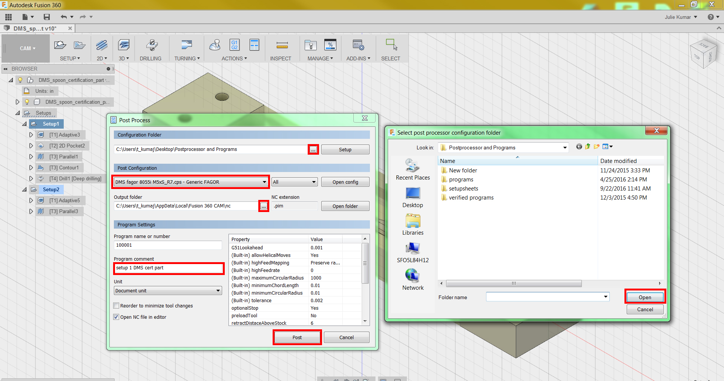The height and width of the screenshot is (381, 724).
Task: Open the Document unit dropdown
Action: 168,290
